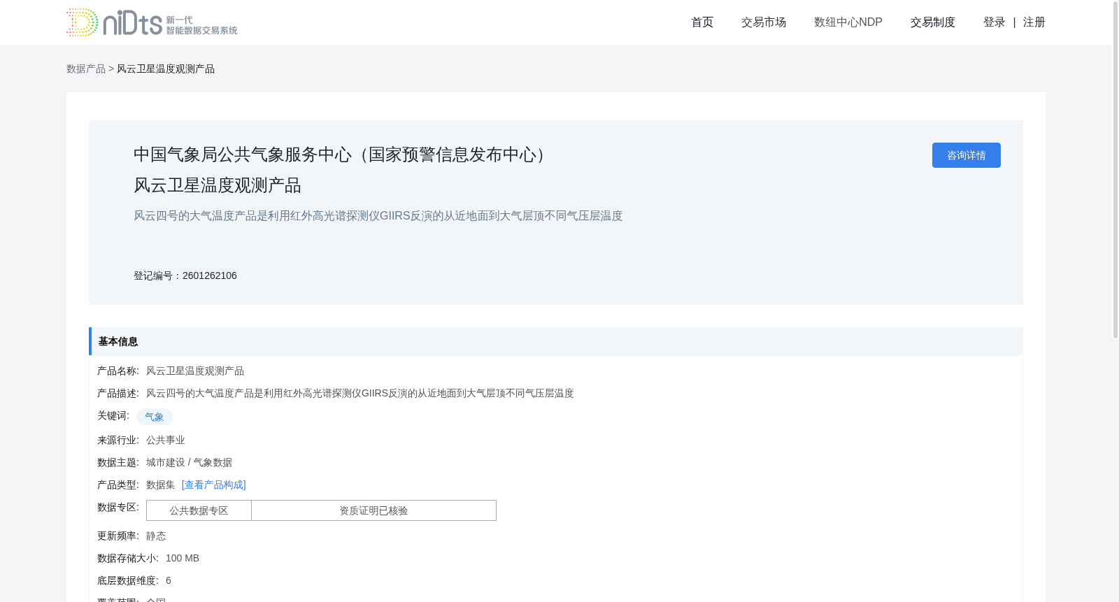Viewport: 1119px width, 602px height.
Task: Go to 交易市场 in the navigation
Action: coord(764,22)
